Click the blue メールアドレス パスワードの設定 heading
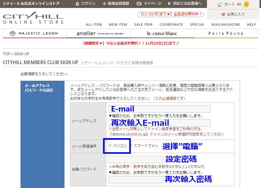 pos(39,88)
